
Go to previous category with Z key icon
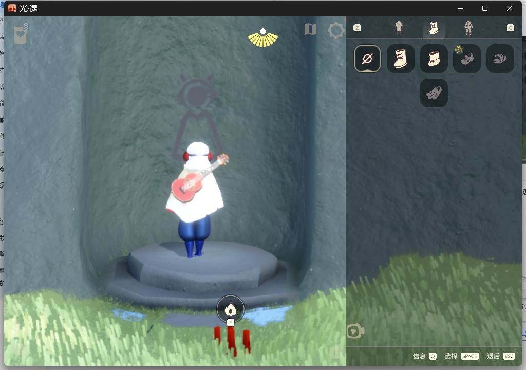click(x=357, y=28)
